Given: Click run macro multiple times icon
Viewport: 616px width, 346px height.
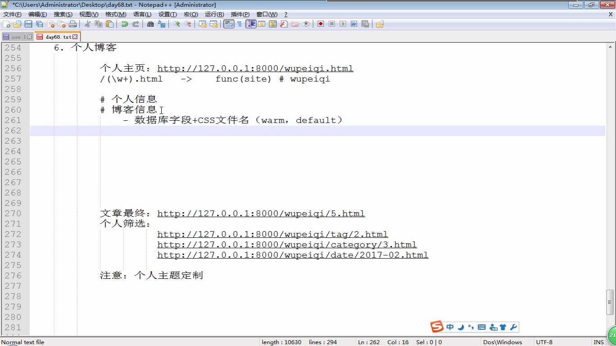Looking at the screenshot, I should [x=354, y=24].
